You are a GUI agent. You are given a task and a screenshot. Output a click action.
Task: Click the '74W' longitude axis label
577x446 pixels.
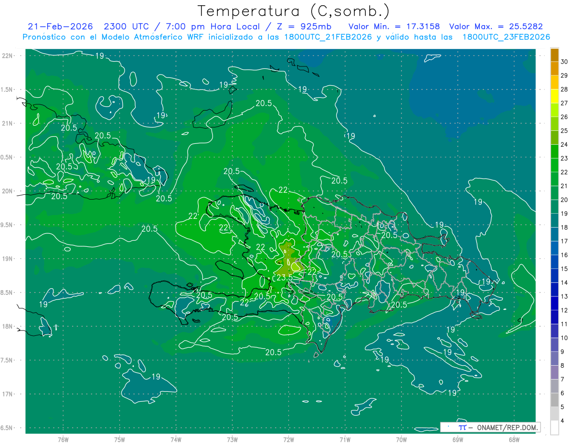click(x=176, y=439)
